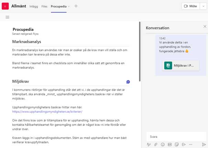Open the wiki hamburger menu
This screenshot has height=148, width=208.
coord(8,17)
